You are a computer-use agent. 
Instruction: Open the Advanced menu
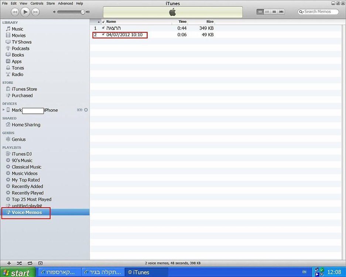click(65, 3)
